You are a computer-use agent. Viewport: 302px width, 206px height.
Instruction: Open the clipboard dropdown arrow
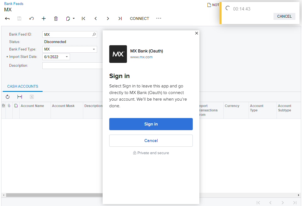pos(74,18)
